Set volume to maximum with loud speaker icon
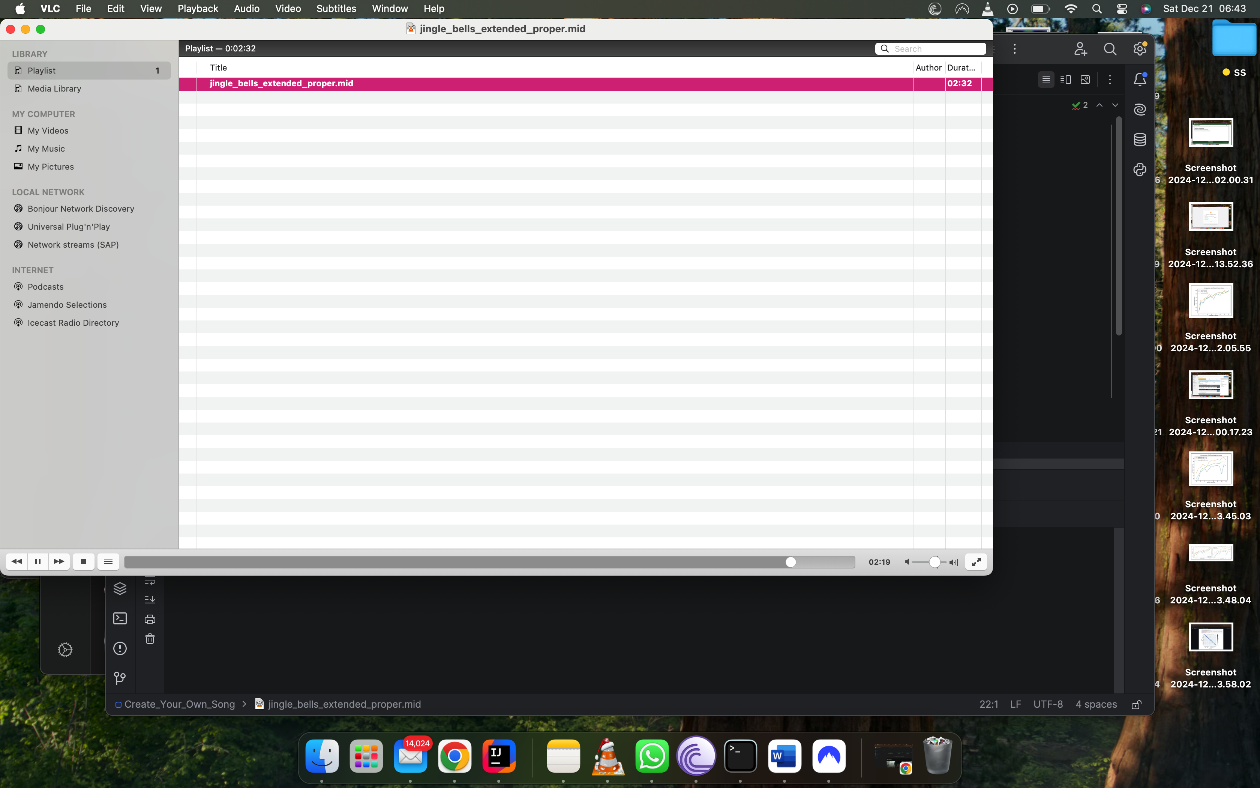 pos(953,562)
